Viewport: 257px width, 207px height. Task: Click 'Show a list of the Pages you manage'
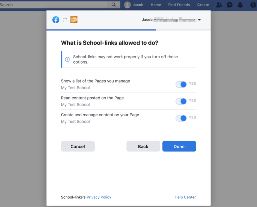(95, 81)
